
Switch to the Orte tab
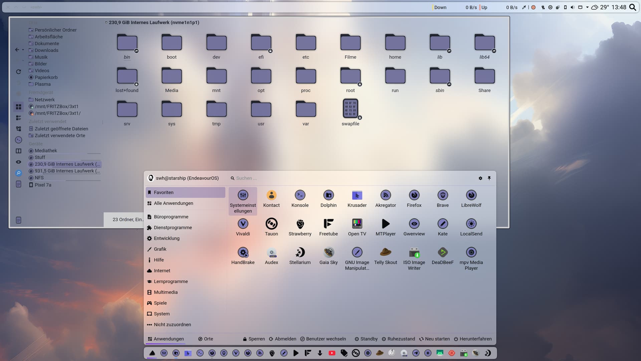[x=205, y=339]
